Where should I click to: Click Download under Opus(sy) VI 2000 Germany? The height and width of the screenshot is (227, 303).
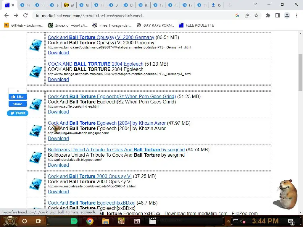tap(58, 53)
